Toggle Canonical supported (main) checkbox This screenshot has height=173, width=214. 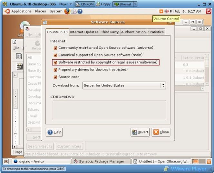pos(55,55)
